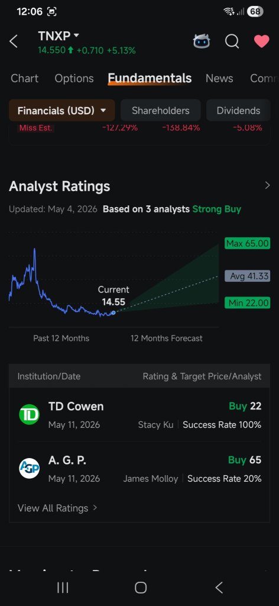Select the Dividends button
Image resolution: width=279 pixels, height=606 pixels.
[238, 111]
